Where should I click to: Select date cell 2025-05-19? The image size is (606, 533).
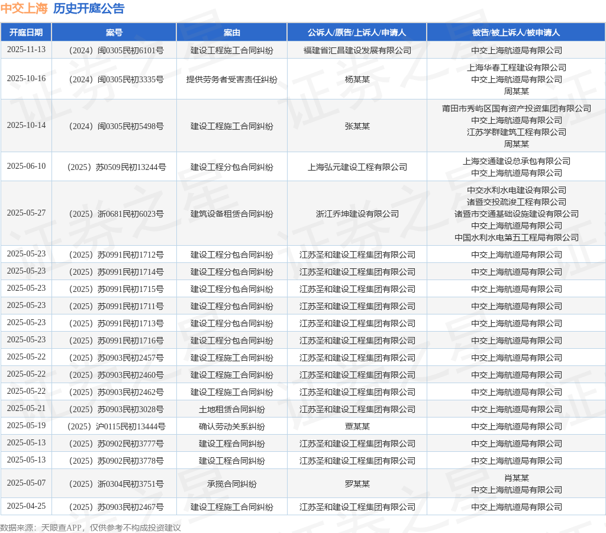(26, 425)
